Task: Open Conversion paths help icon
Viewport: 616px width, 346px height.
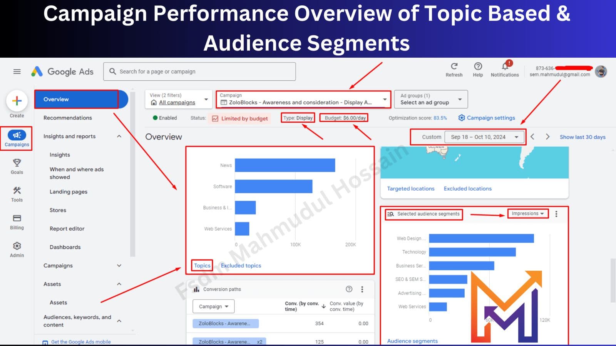Action: click(x=349, y=289)
